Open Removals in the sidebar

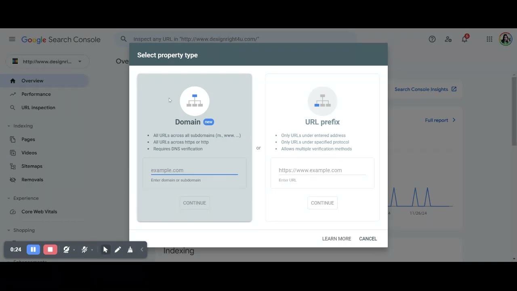click(x=44, y=179)
